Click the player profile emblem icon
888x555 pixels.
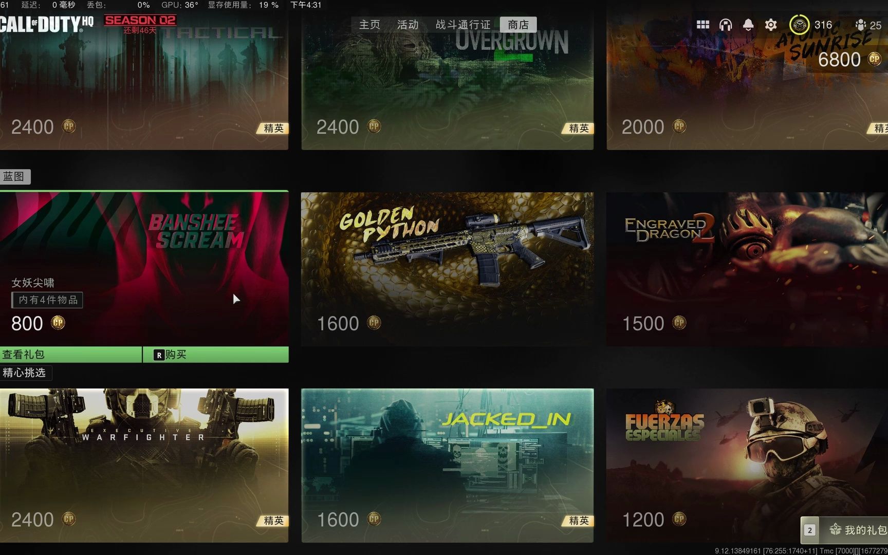(x=799, y=25)
